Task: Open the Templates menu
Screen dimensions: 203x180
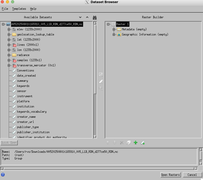Action: (x=19, y=9)
